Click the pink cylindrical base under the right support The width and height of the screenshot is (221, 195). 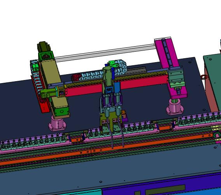click(175, 107)
